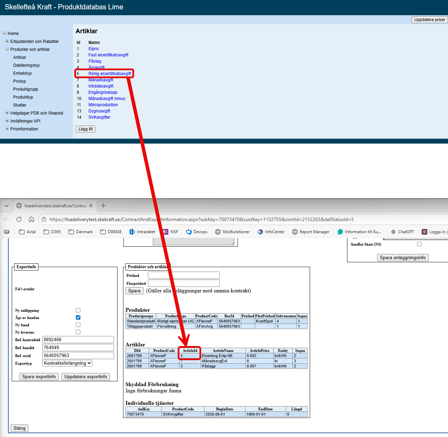Select Produktgrupp in the sidebar menu

point(26,89)
